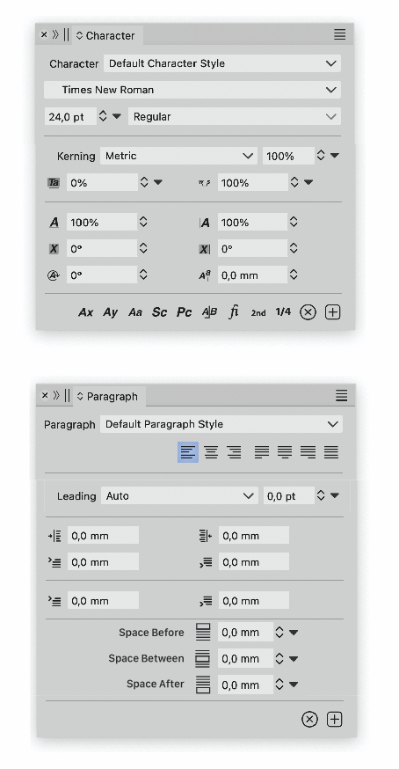Click the Paragraph panel tab
Viewport: 399px width, 769px height.
coord(109,396)
